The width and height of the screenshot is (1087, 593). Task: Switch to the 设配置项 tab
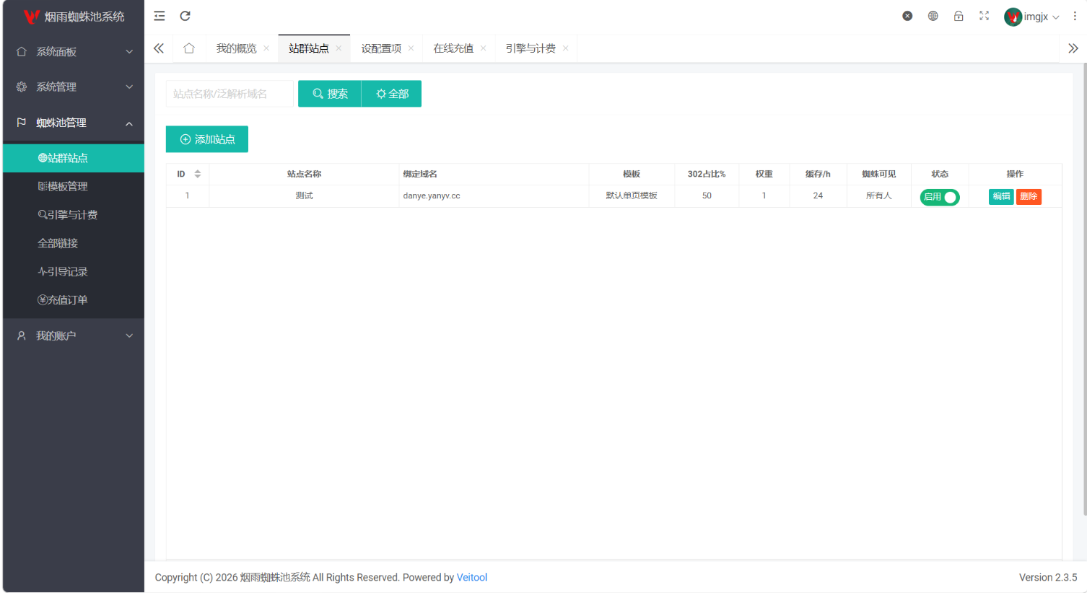click(381, 48)
